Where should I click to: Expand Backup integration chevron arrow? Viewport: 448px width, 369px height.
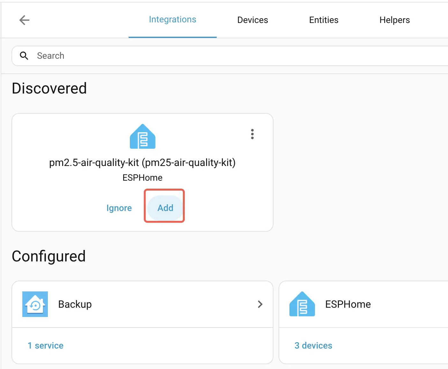(x=260, y=304)
